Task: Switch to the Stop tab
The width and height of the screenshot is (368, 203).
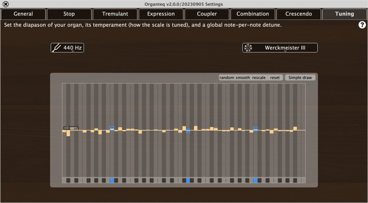Action: (69, 14)
